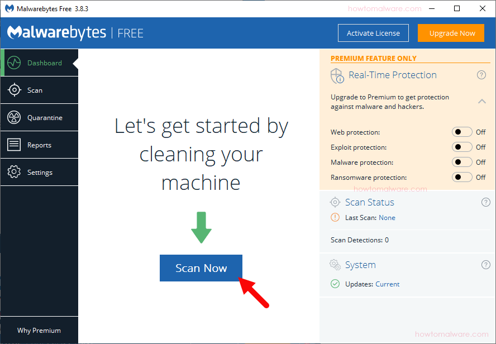
Task: Enable Ransomware protection
Action: pyautogui.click(x=462, y=177)
